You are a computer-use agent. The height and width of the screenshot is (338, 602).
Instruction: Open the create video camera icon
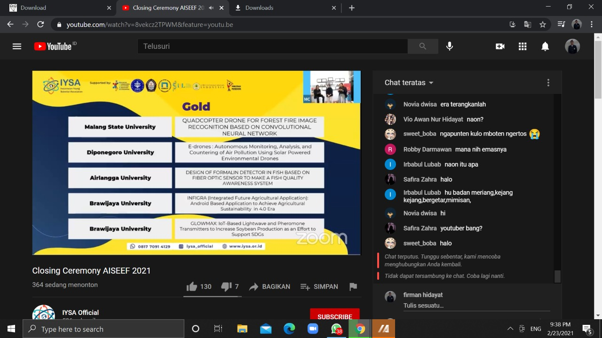[x=500, y=46]
